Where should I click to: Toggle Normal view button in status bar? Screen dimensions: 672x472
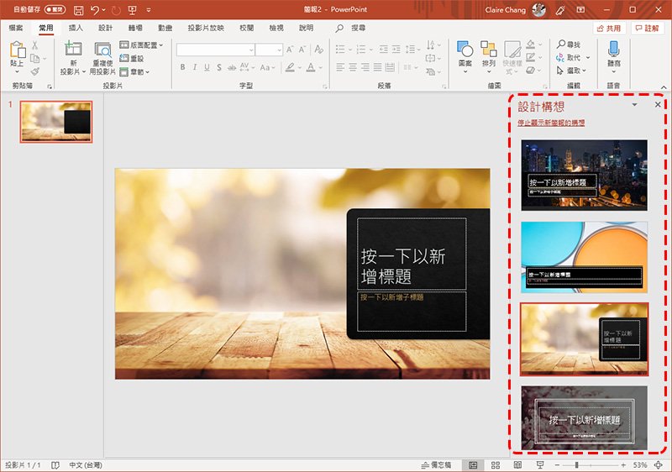click(473, 464)
